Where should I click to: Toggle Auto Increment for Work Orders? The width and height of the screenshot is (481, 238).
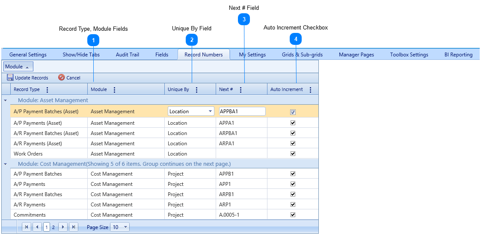[293, 153]
